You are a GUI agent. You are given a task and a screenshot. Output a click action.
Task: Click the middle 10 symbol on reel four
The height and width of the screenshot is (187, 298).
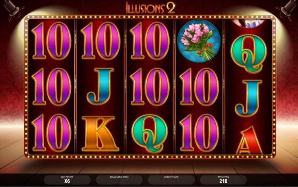[x=199, y=87]
